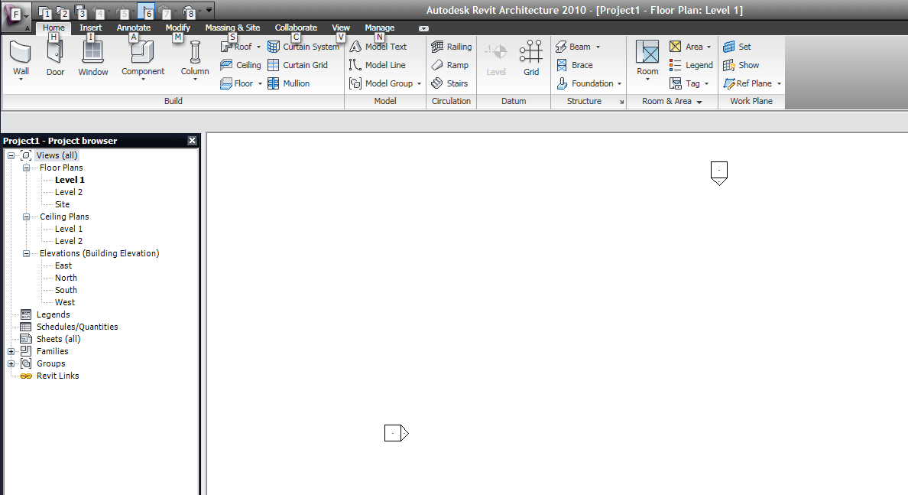Click the Ceiling tool

pos(241,65)
